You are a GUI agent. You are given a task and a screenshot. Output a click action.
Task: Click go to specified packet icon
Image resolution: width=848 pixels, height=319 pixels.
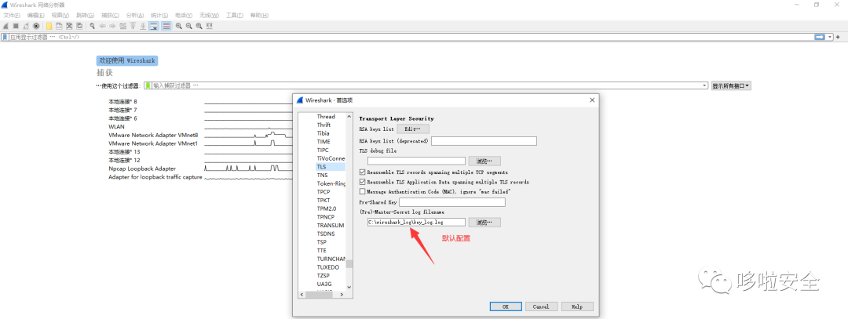tap(122, 26)
